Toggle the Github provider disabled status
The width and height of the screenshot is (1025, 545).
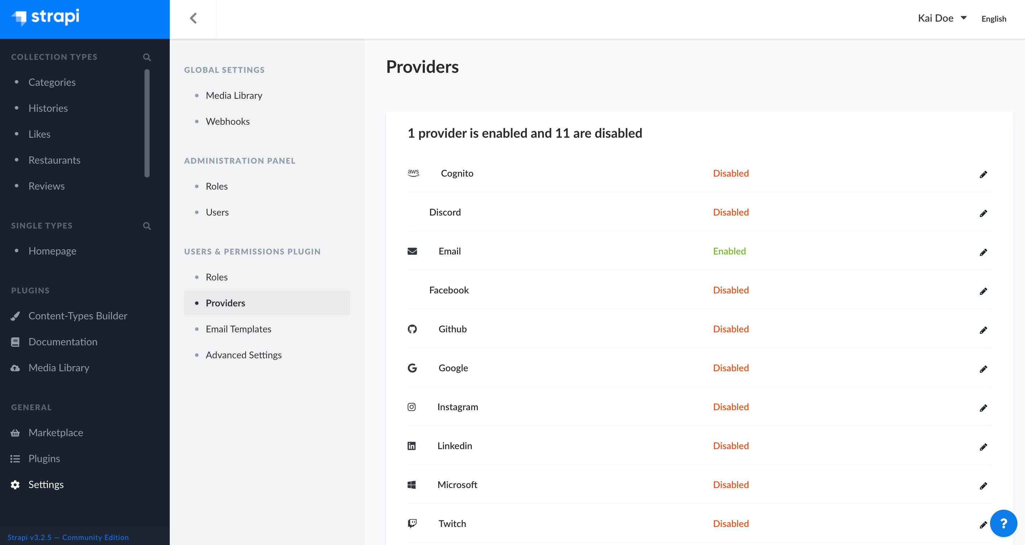[982, 329]
